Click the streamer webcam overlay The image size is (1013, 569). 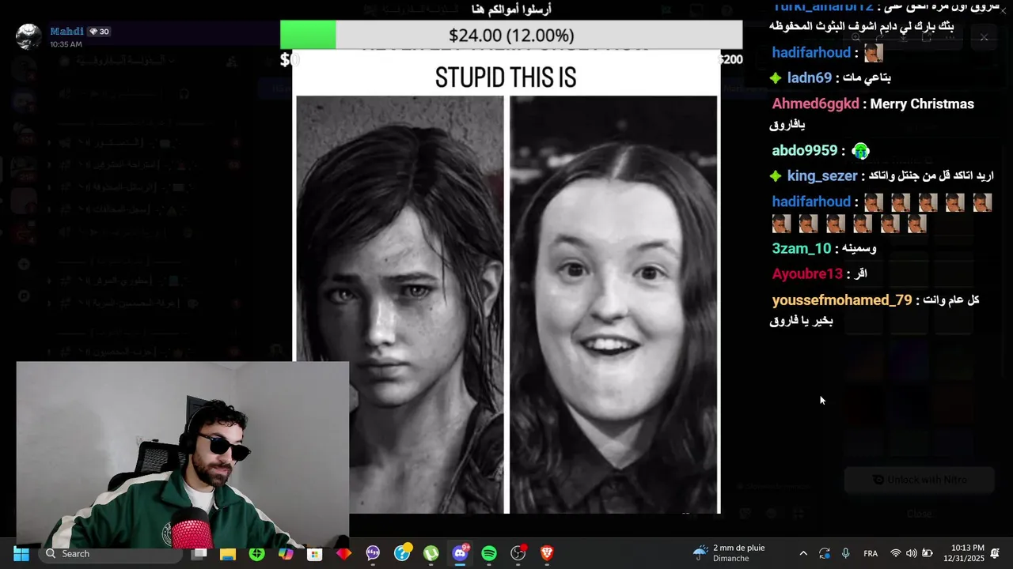click(x=183, y=455)
